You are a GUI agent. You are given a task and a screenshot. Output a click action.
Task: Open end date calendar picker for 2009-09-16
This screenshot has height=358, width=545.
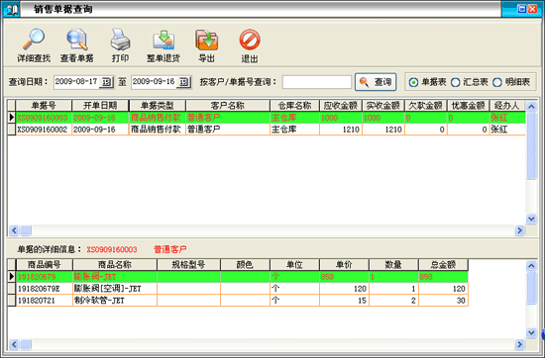(183, 82)
